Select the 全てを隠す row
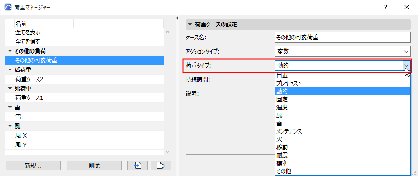 [x=84, y=42]
